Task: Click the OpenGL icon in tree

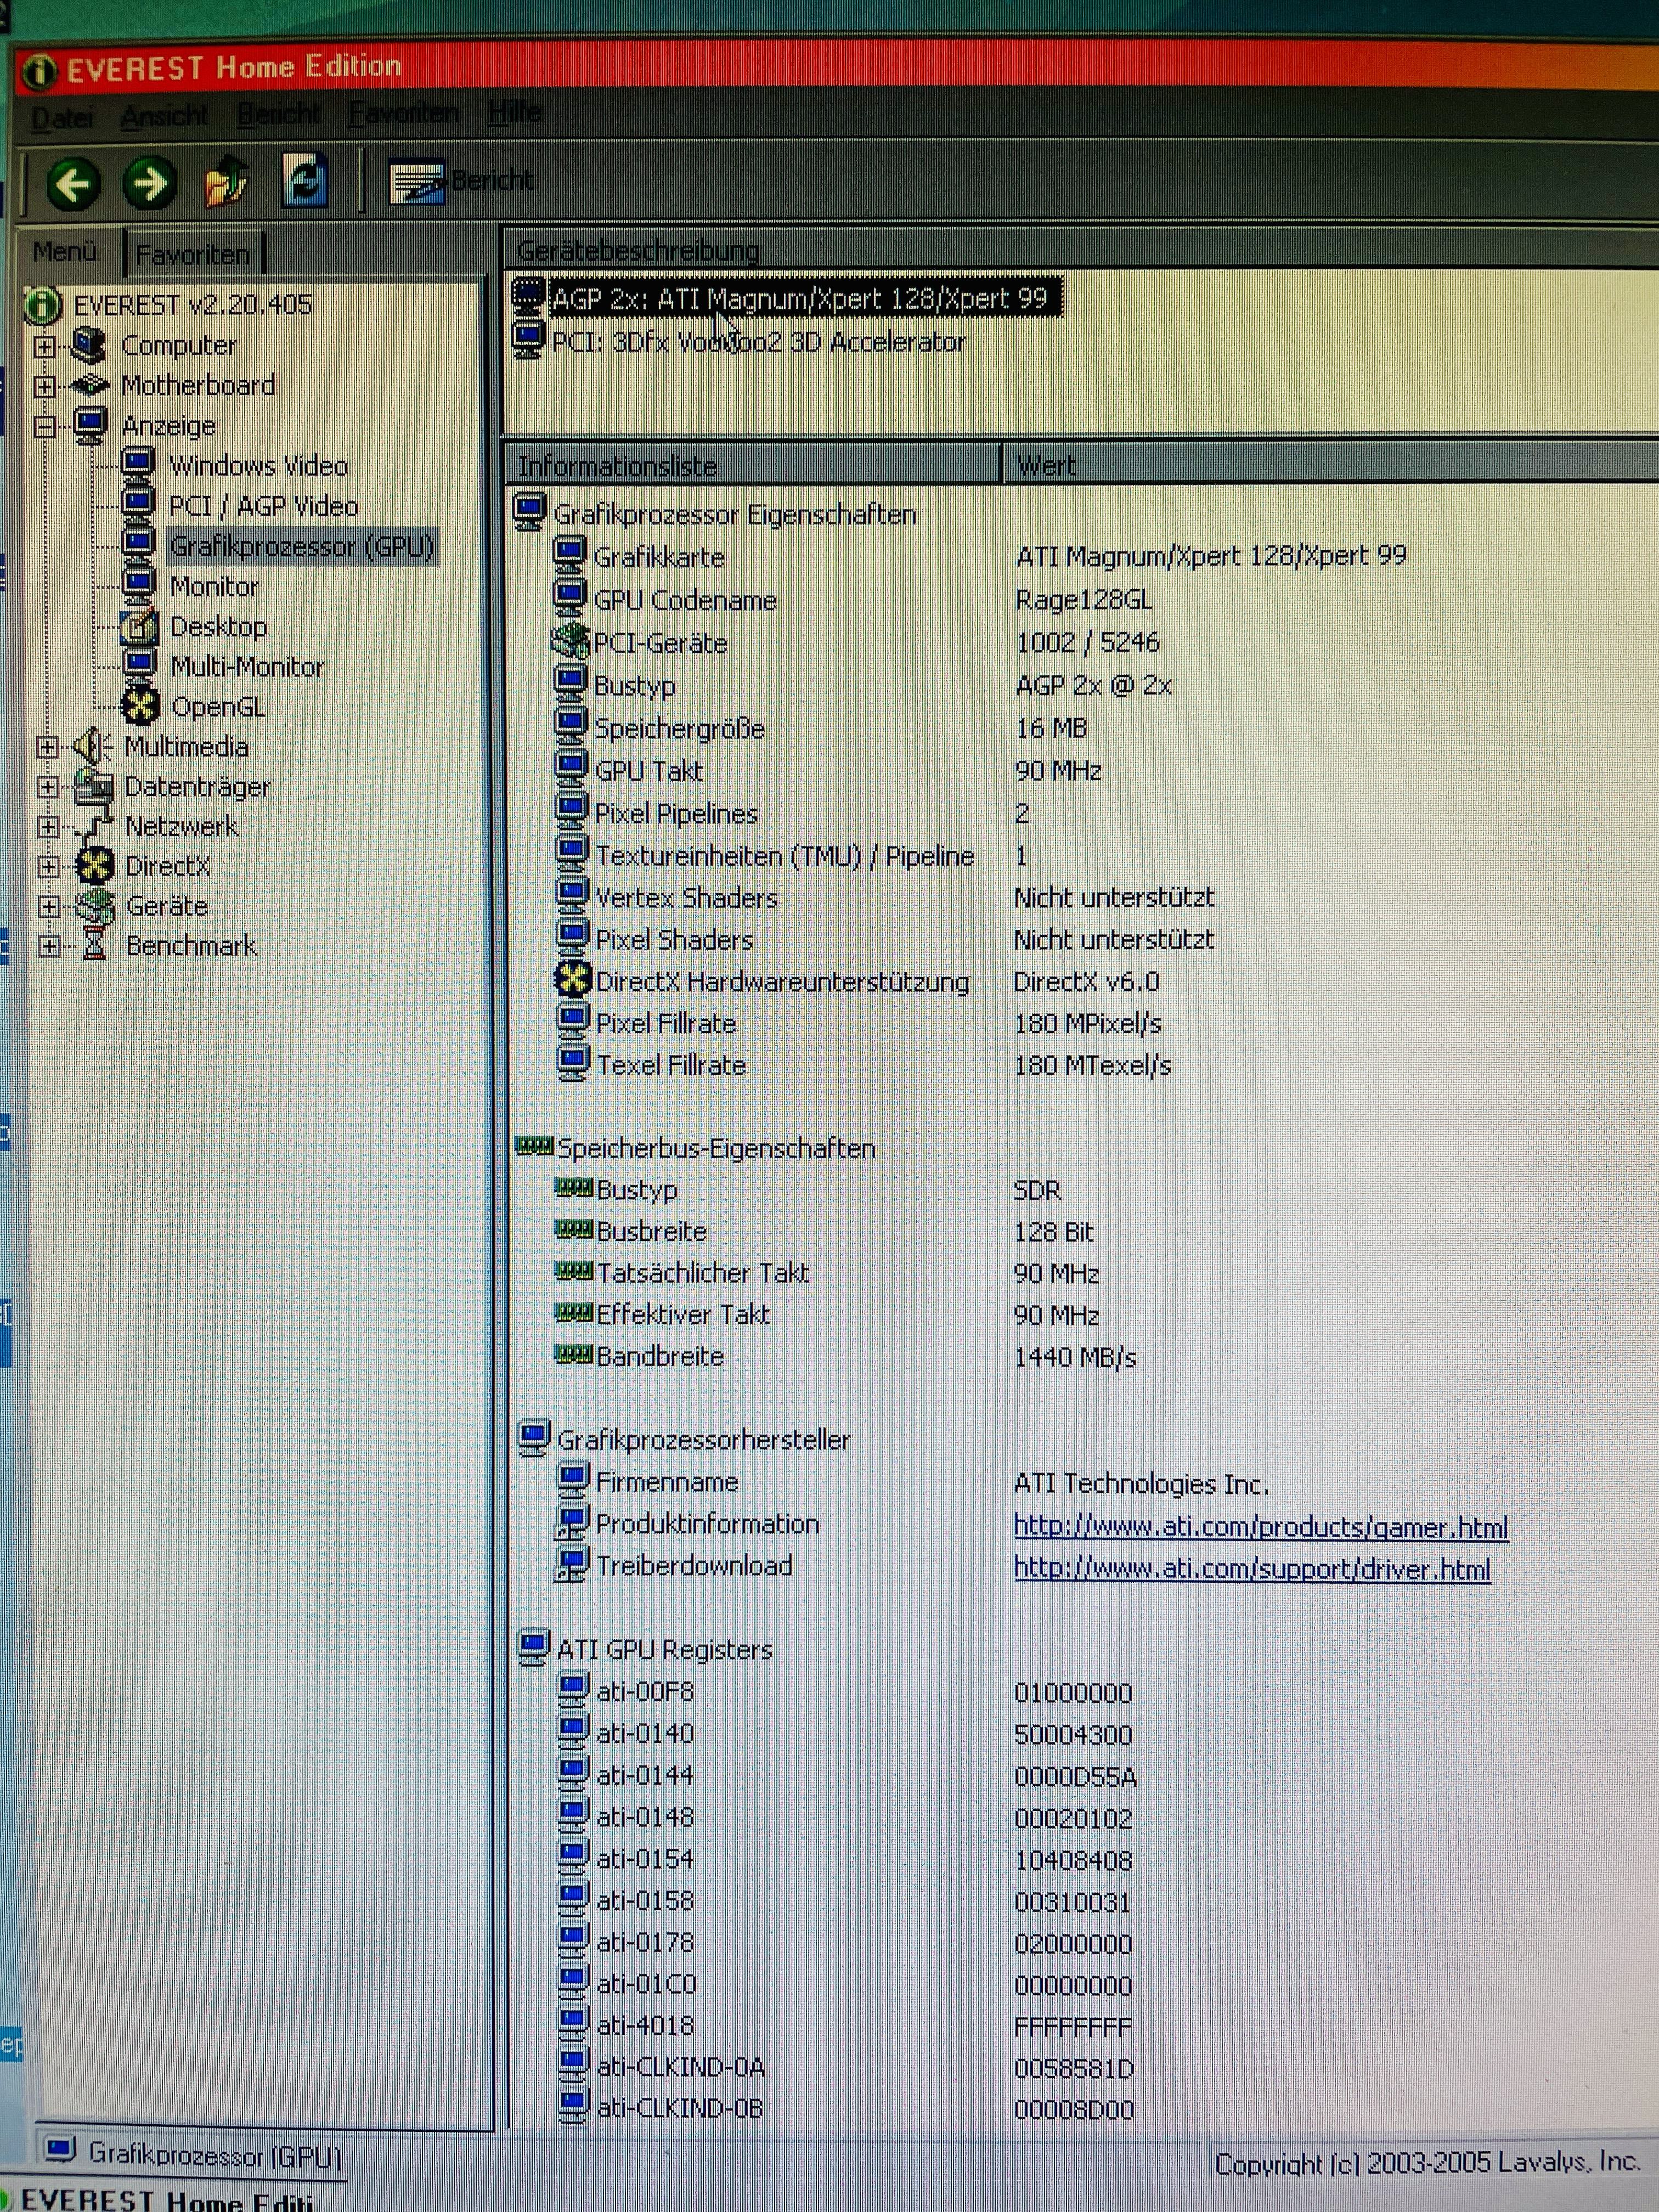Action: (x=141, y=706)
